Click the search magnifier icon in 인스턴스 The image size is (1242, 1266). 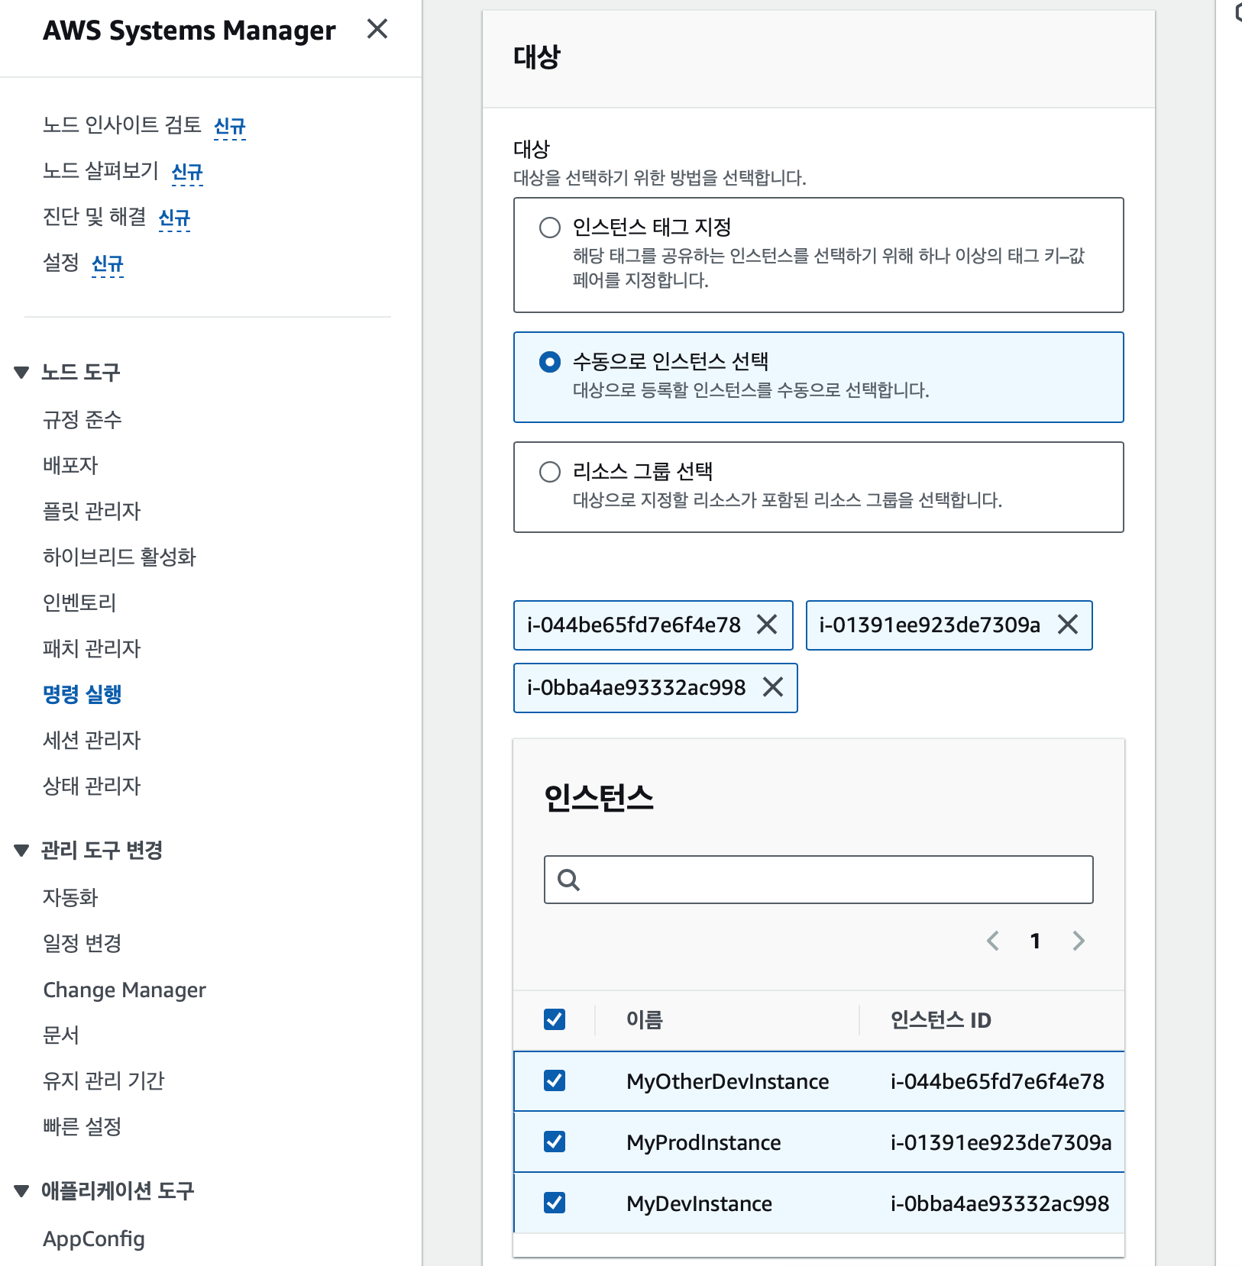coord(568,880)
